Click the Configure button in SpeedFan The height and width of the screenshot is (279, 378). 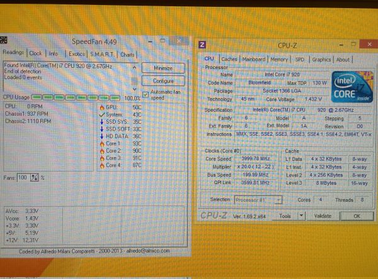[163, 81]
